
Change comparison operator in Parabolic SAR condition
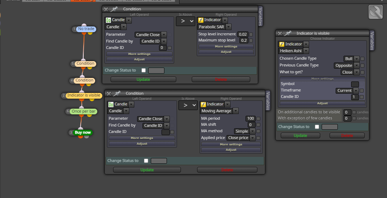click(185, 21)
